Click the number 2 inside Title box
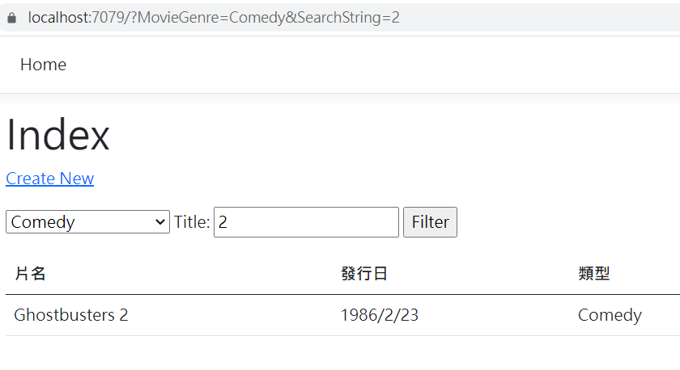680x370 pixels. point(223,222)
